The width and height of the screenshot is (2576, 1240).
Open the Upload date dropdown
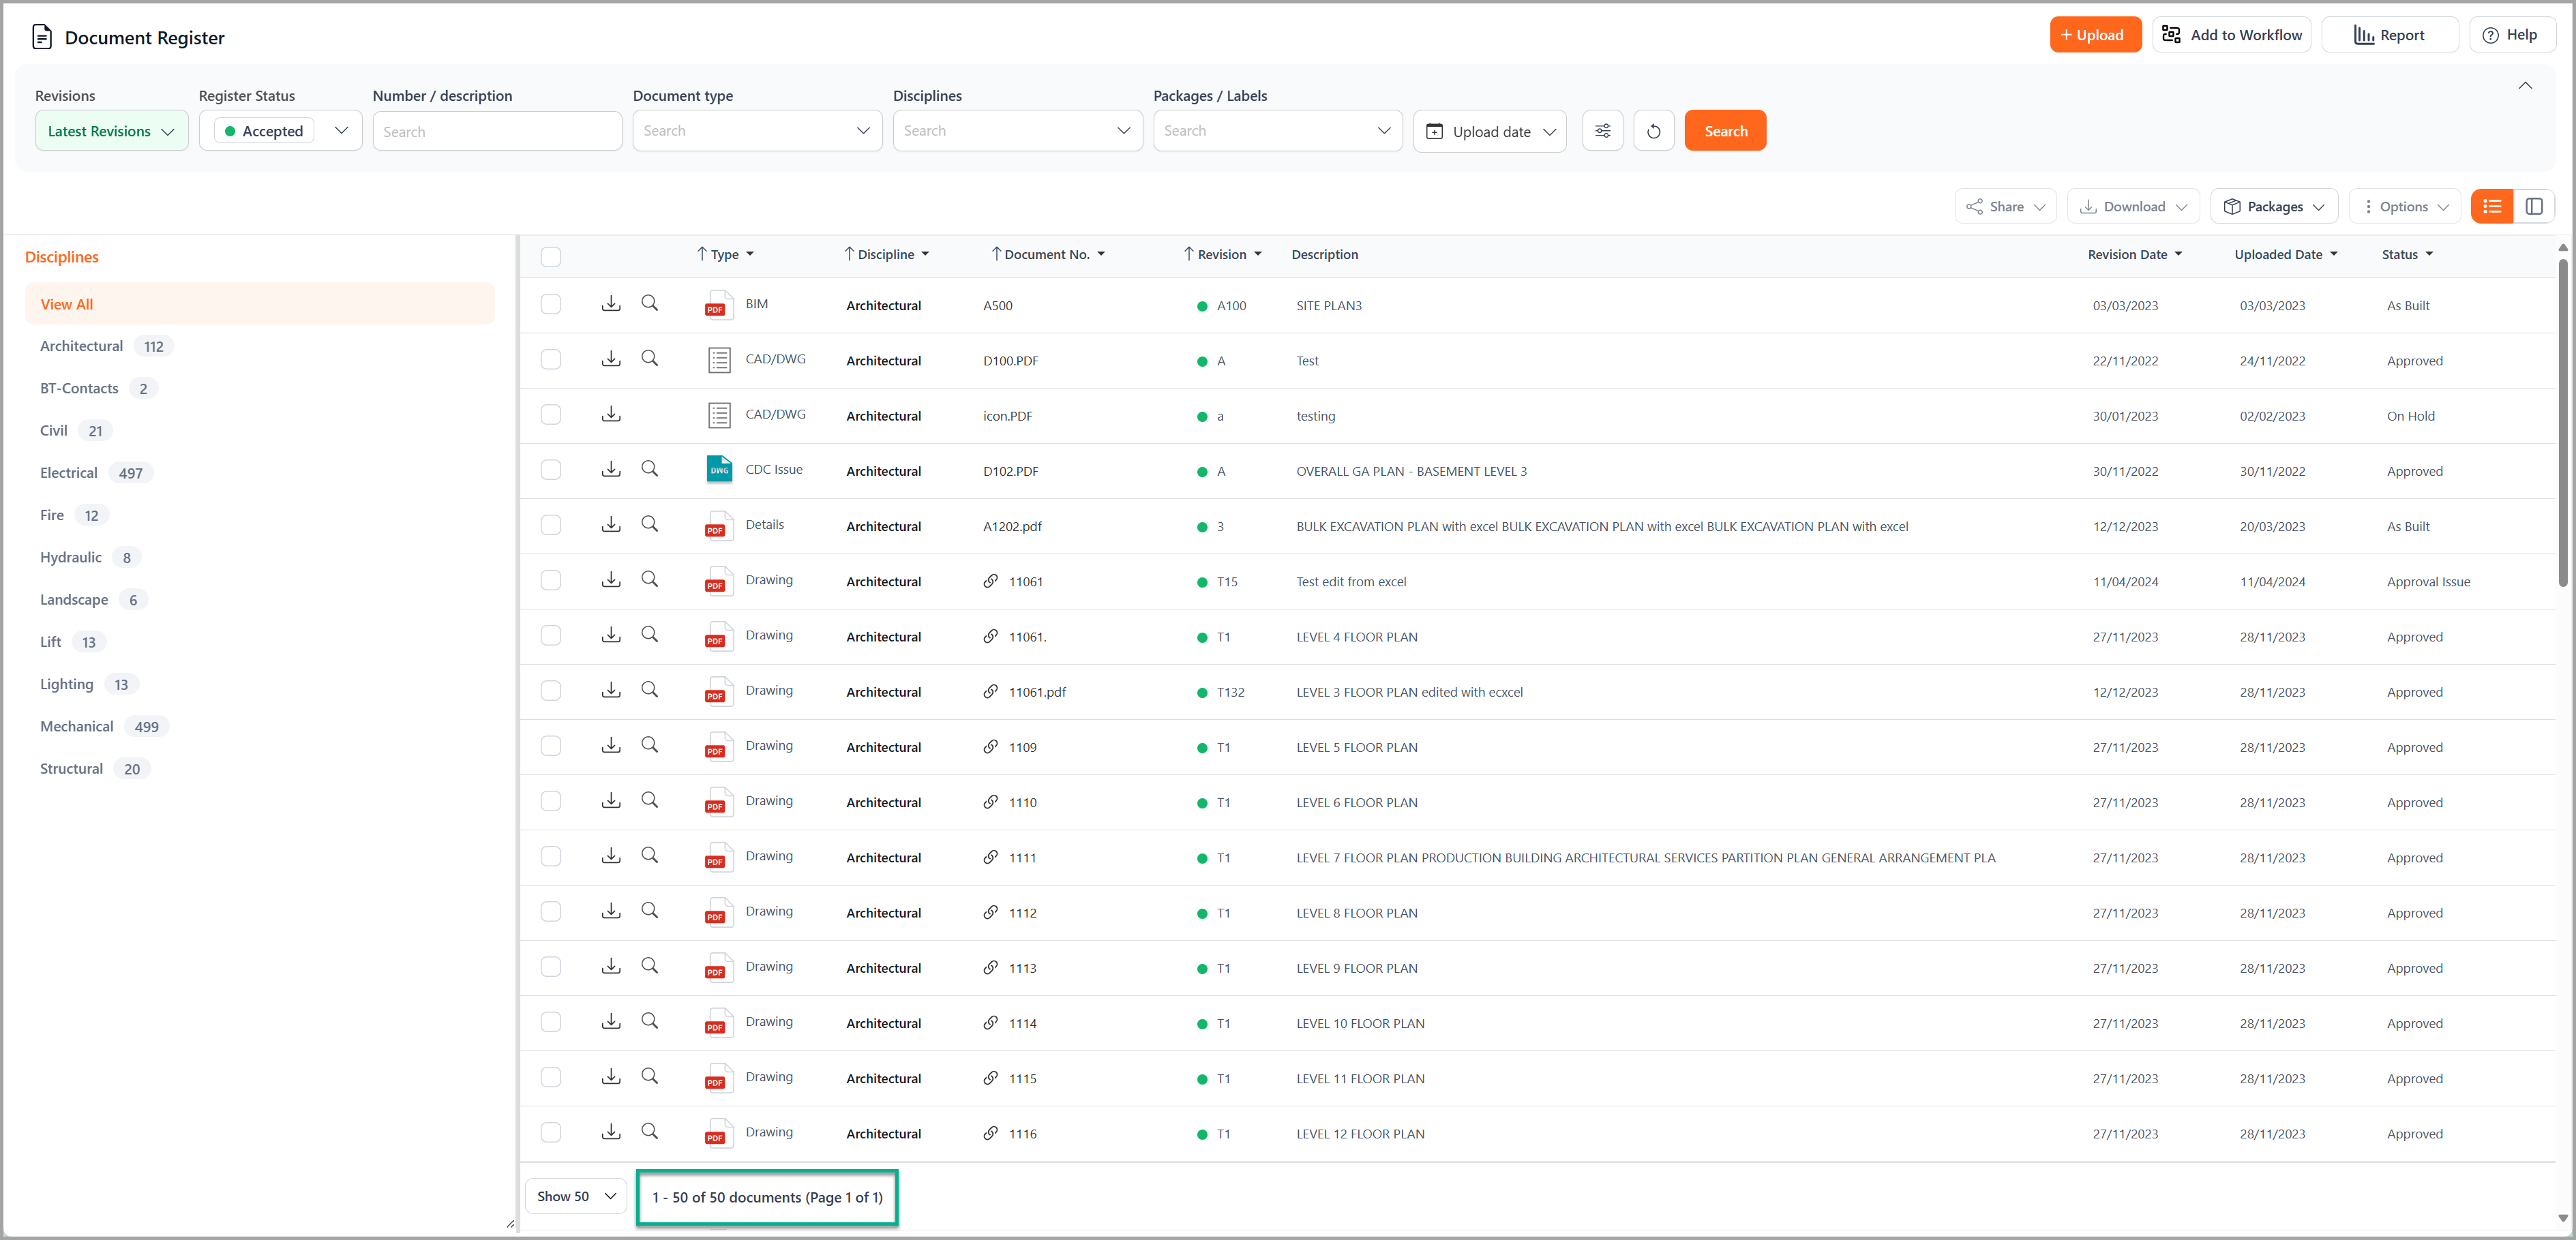(x=1490, y=131)
